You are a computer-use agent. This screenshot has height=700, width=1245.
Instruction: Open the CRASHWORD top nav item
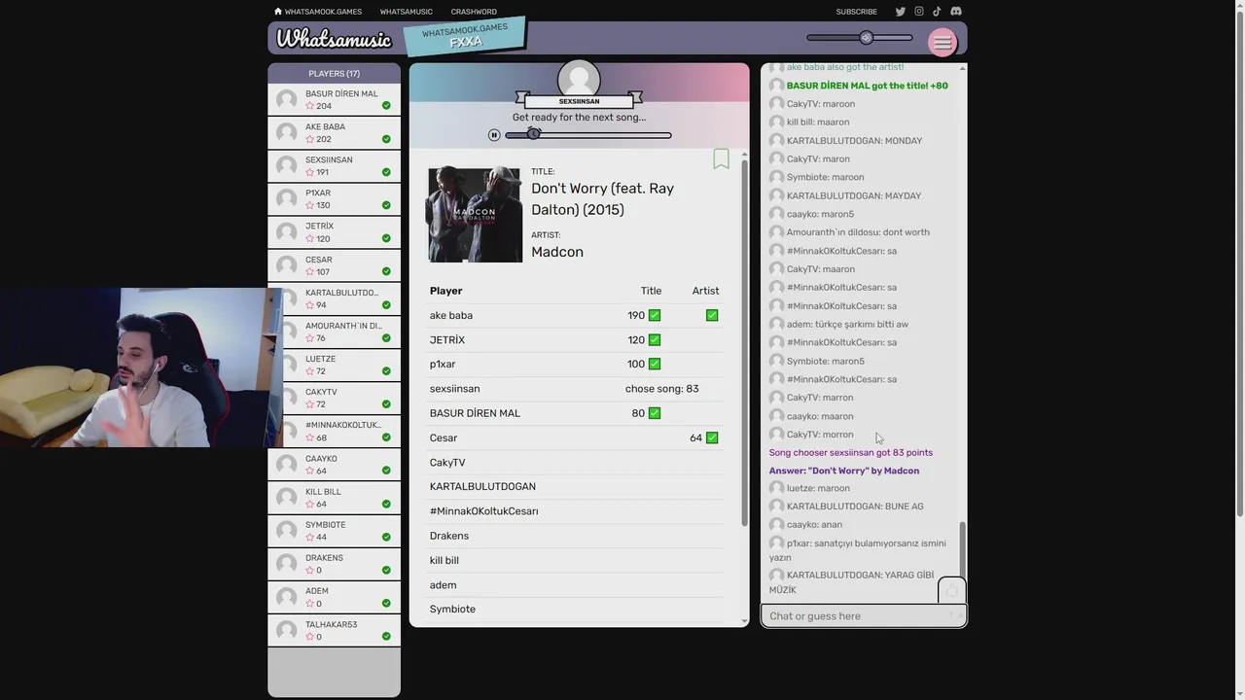point(474,12)
